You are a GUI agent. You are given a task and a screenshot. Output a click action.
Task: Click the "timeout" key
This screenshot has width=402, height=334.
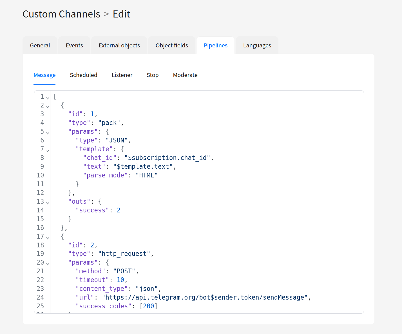(x=92, y=280)
